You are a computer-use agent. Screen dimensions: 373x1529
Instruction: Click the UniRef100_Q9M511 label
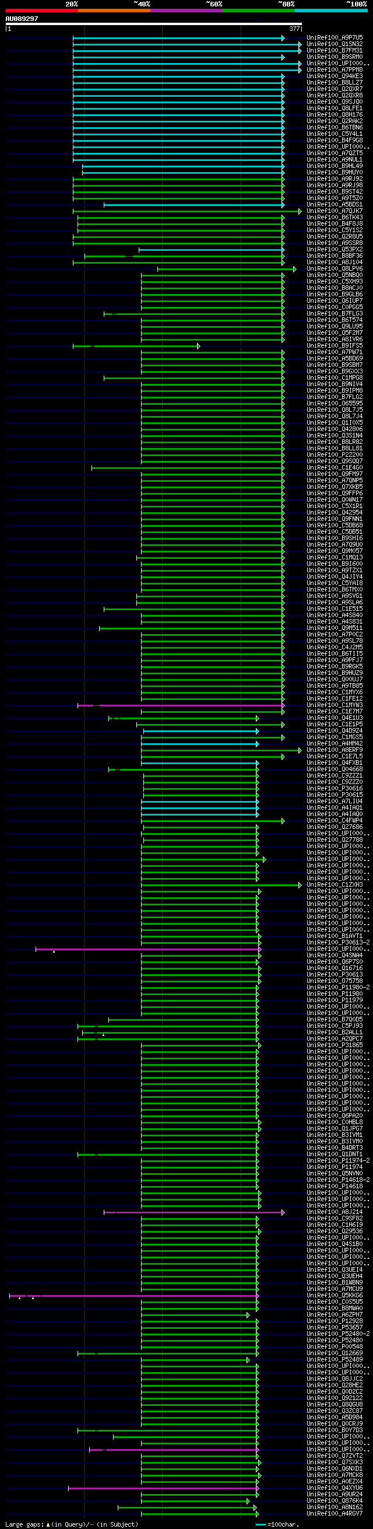335,628
